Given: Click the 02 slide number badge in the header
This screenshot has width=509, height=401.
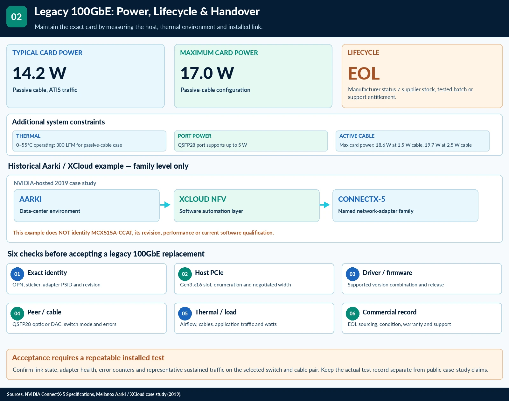Looking at the screenshot, I should point(17,17).
